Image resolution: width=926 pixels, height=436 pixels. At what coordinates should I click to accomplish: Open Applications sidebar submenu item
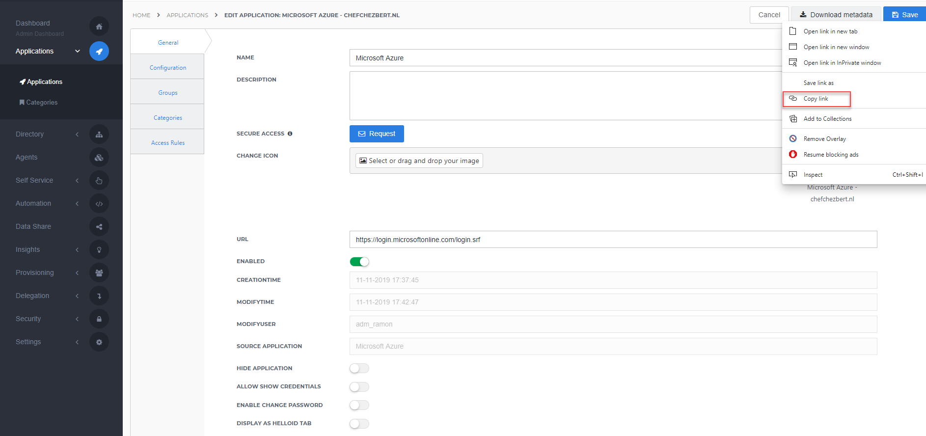coord(41,82)
